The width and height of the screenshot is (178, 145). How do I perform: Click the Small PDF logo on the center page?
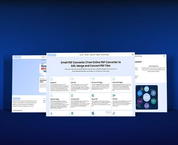point(52,55)
